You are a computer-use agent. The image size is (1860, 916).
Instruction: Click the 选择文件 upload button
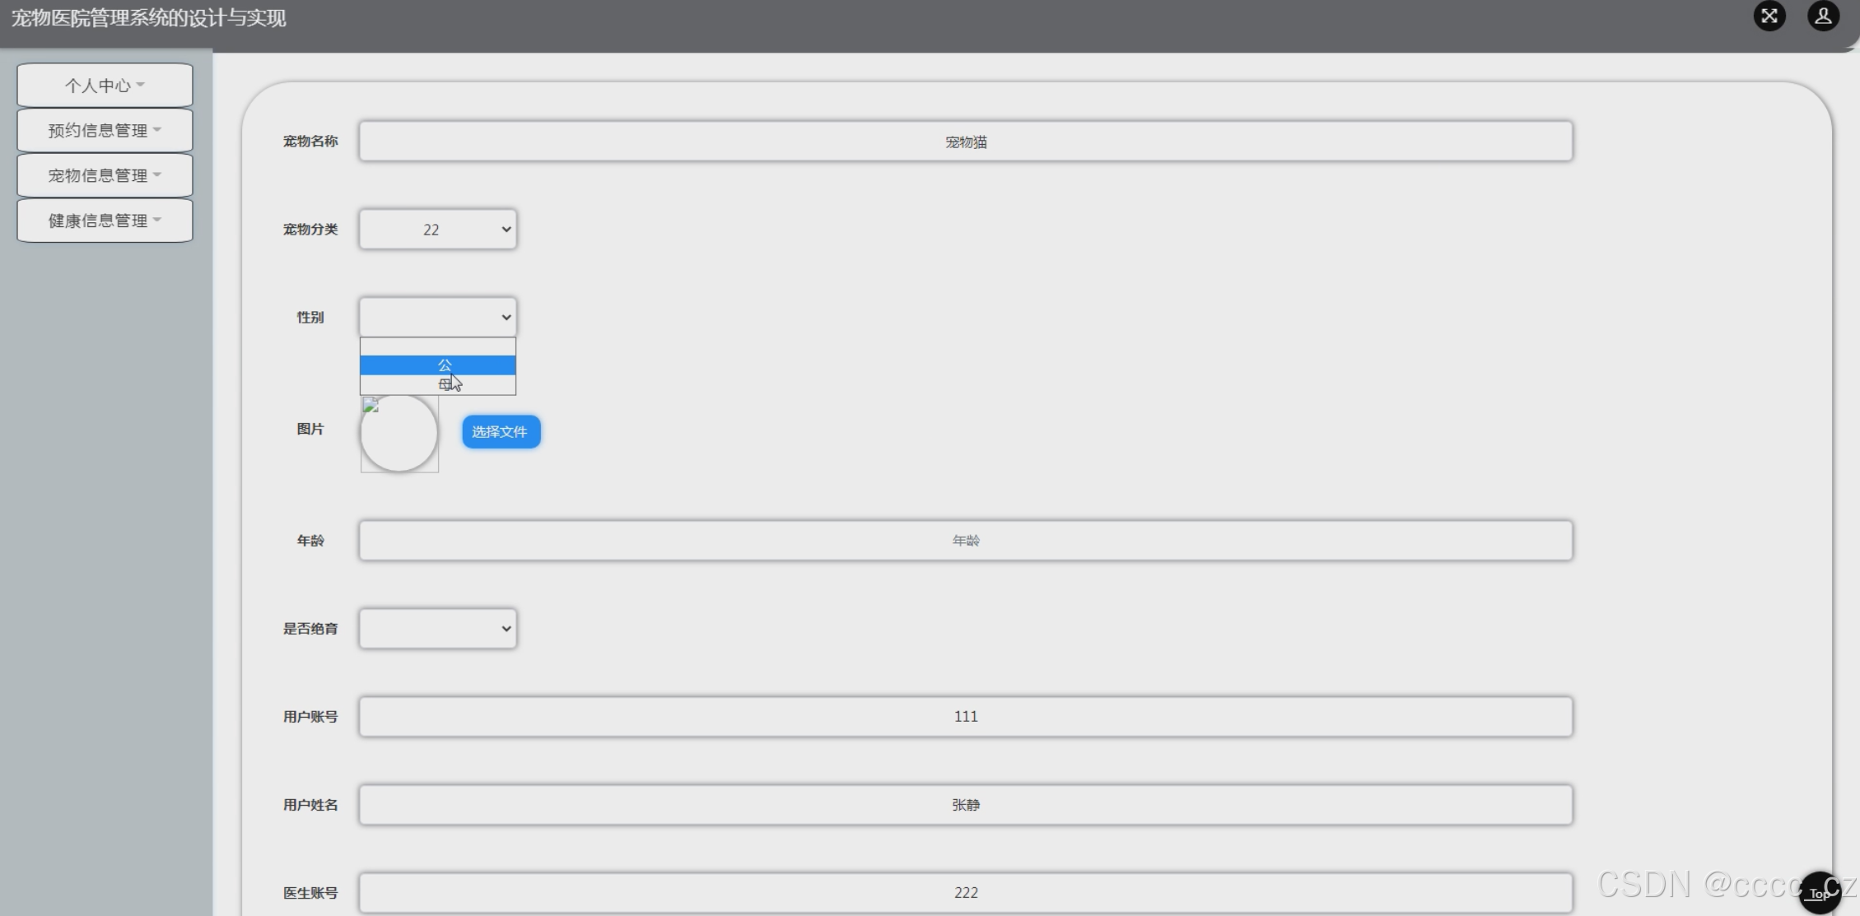pyautogui.click(x=501, y=432)
